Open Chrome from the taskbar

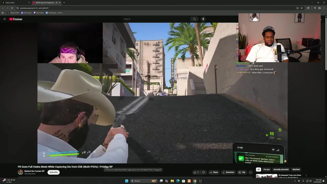[195, 181]
